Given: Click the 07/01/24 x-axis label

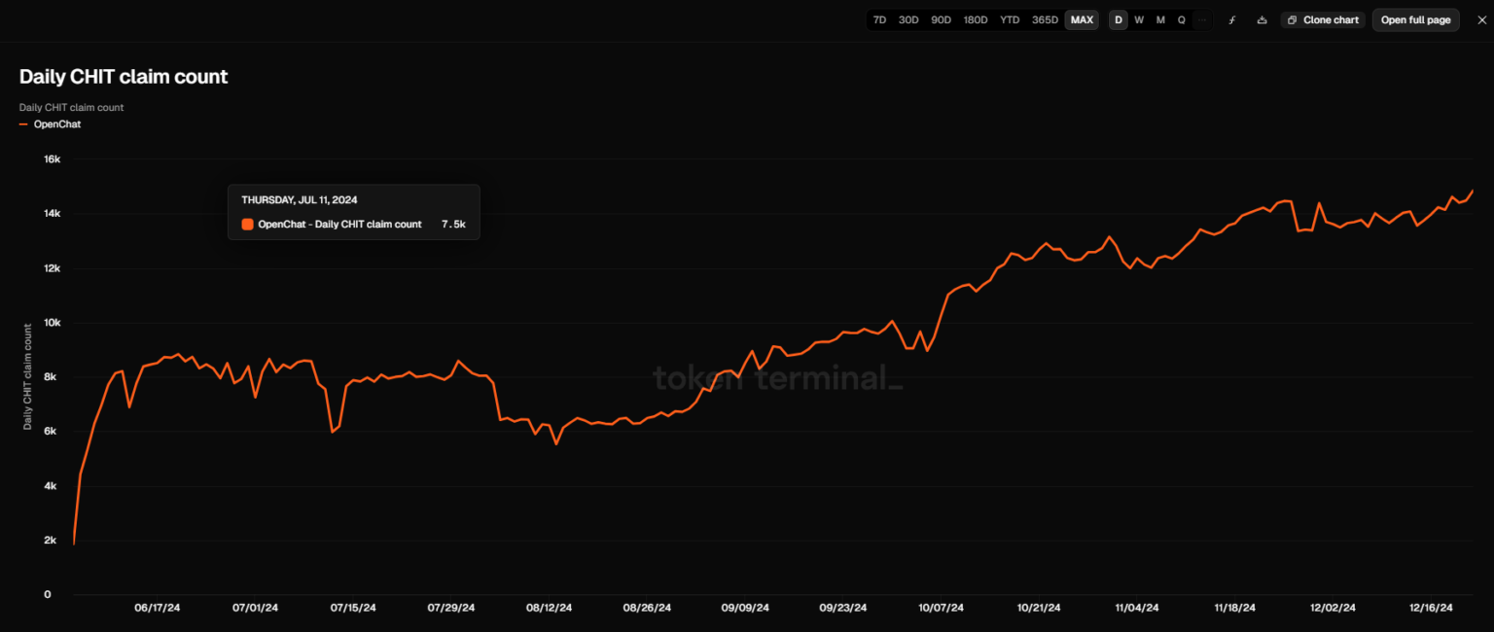Looking at the screenshot, I should (x=255, y=608).
